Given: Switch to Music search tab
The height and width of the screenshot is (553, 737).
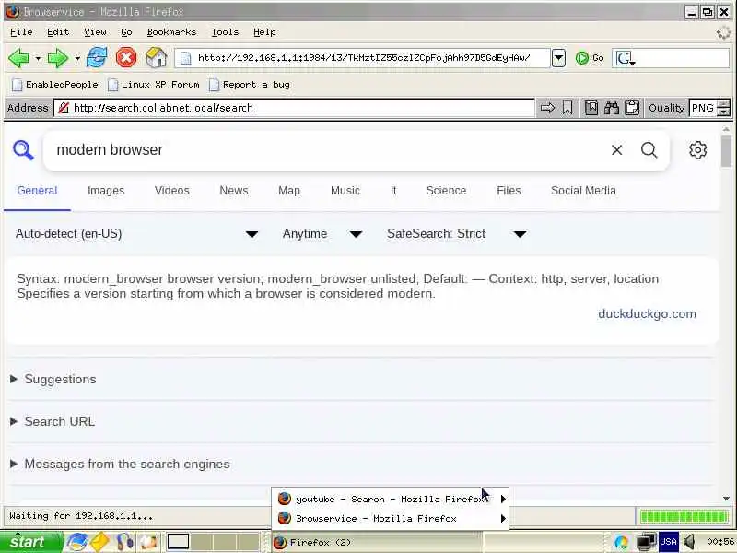Looking at the screenshot, I should (x=345, y=191).
